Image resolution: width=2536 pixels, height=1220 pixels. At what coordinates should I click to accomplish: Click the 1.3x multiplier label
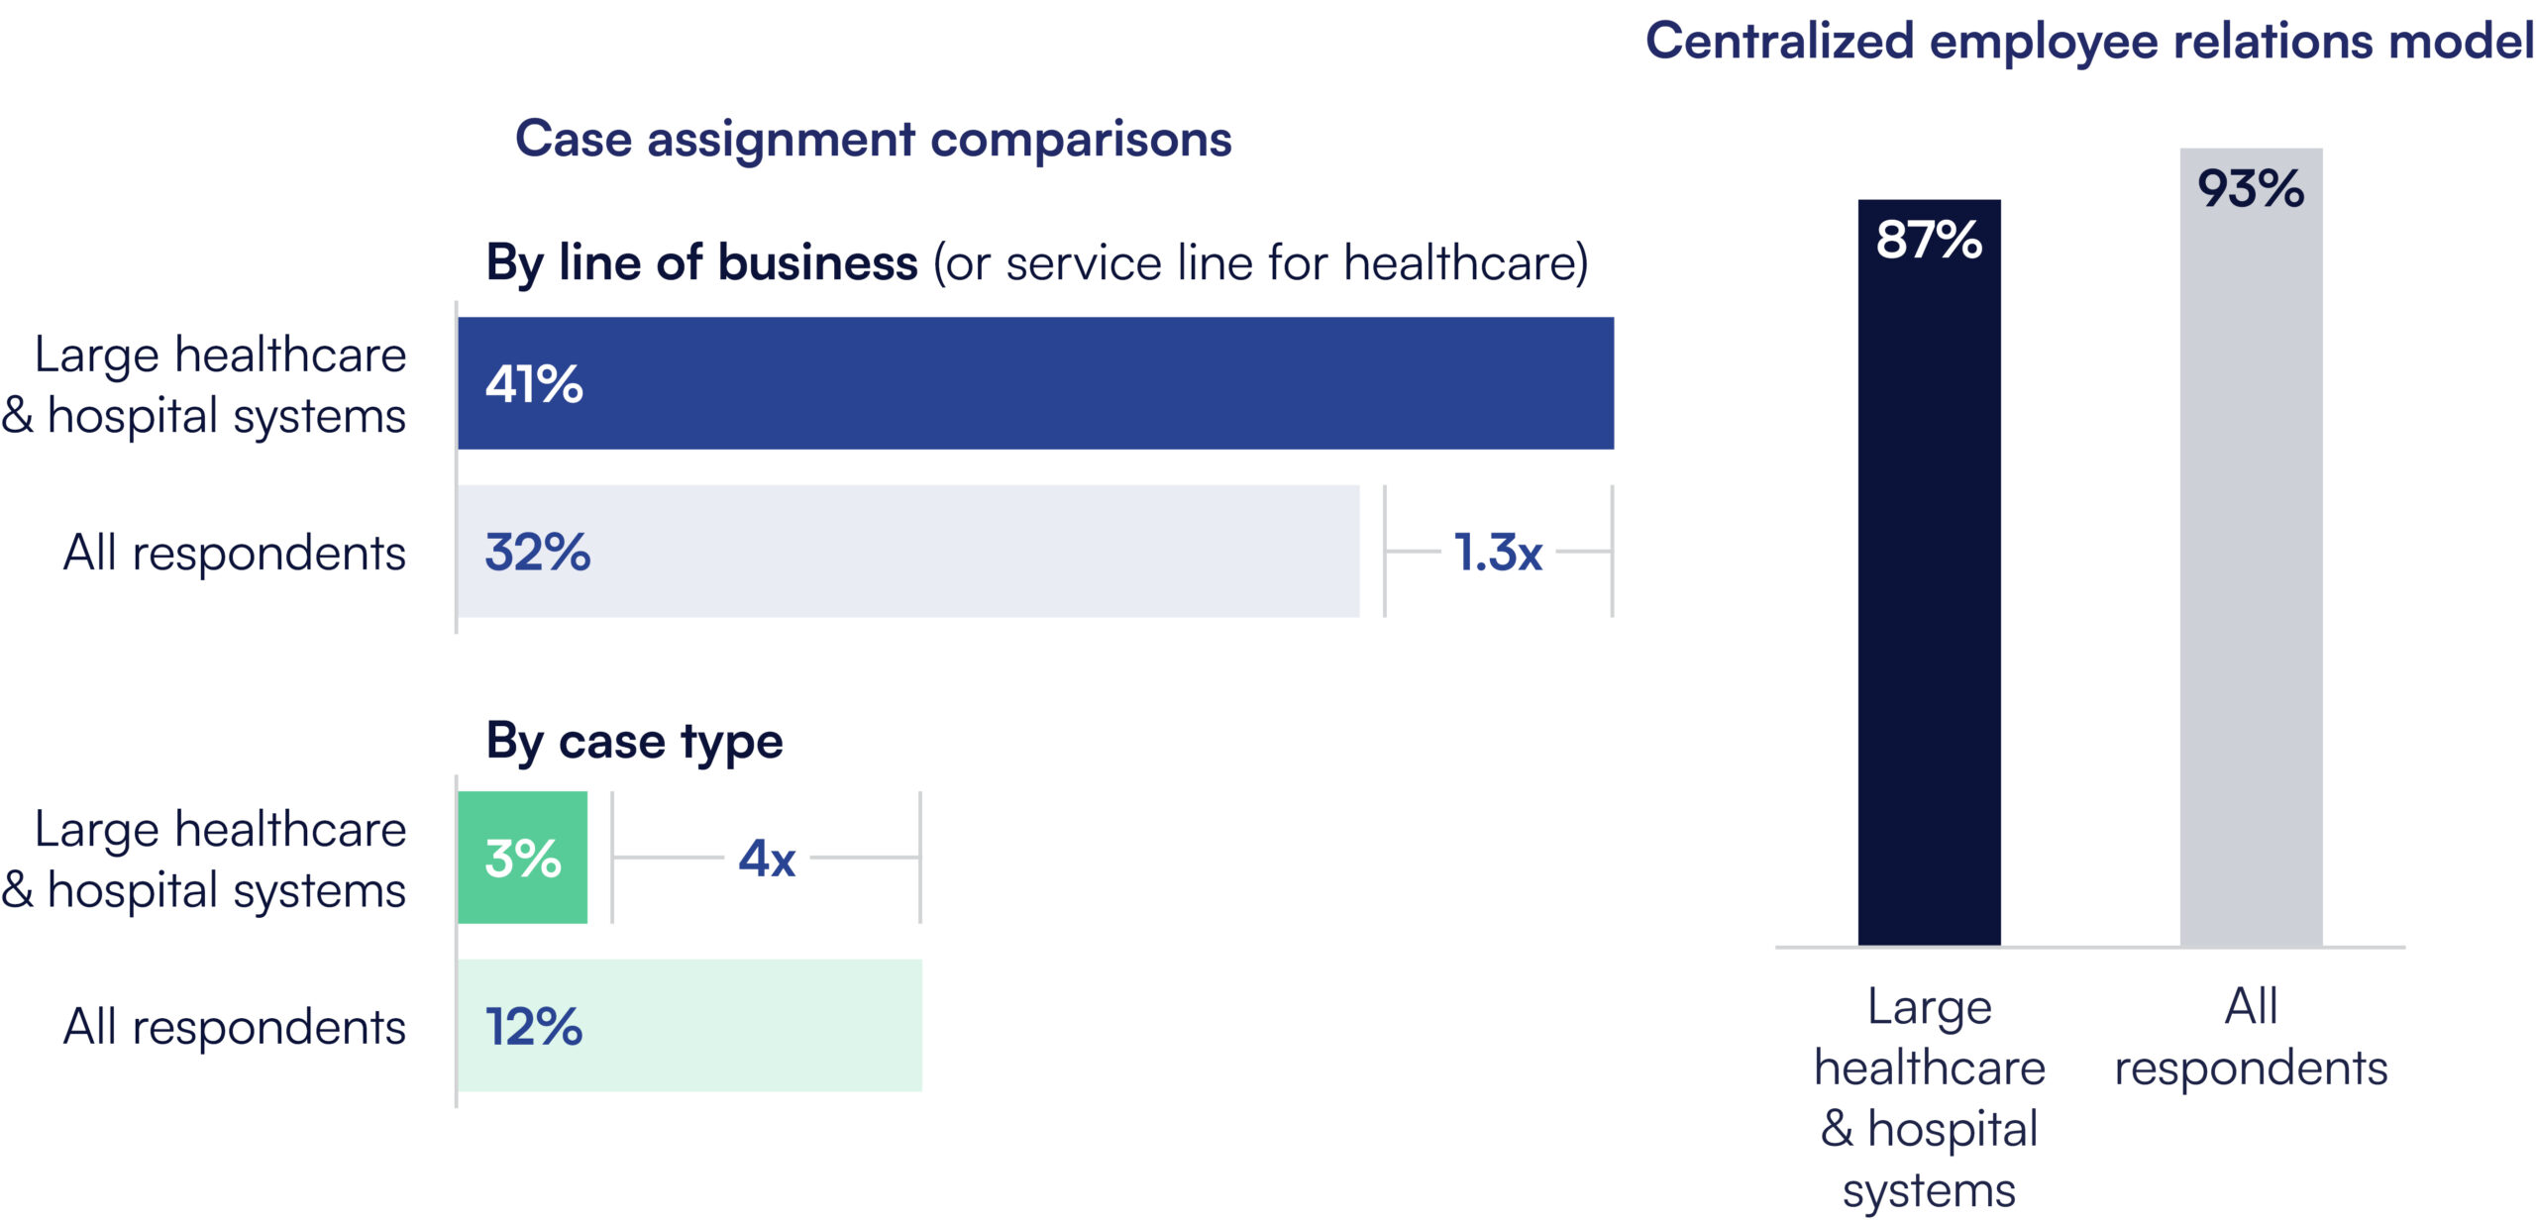(1498, 553)
